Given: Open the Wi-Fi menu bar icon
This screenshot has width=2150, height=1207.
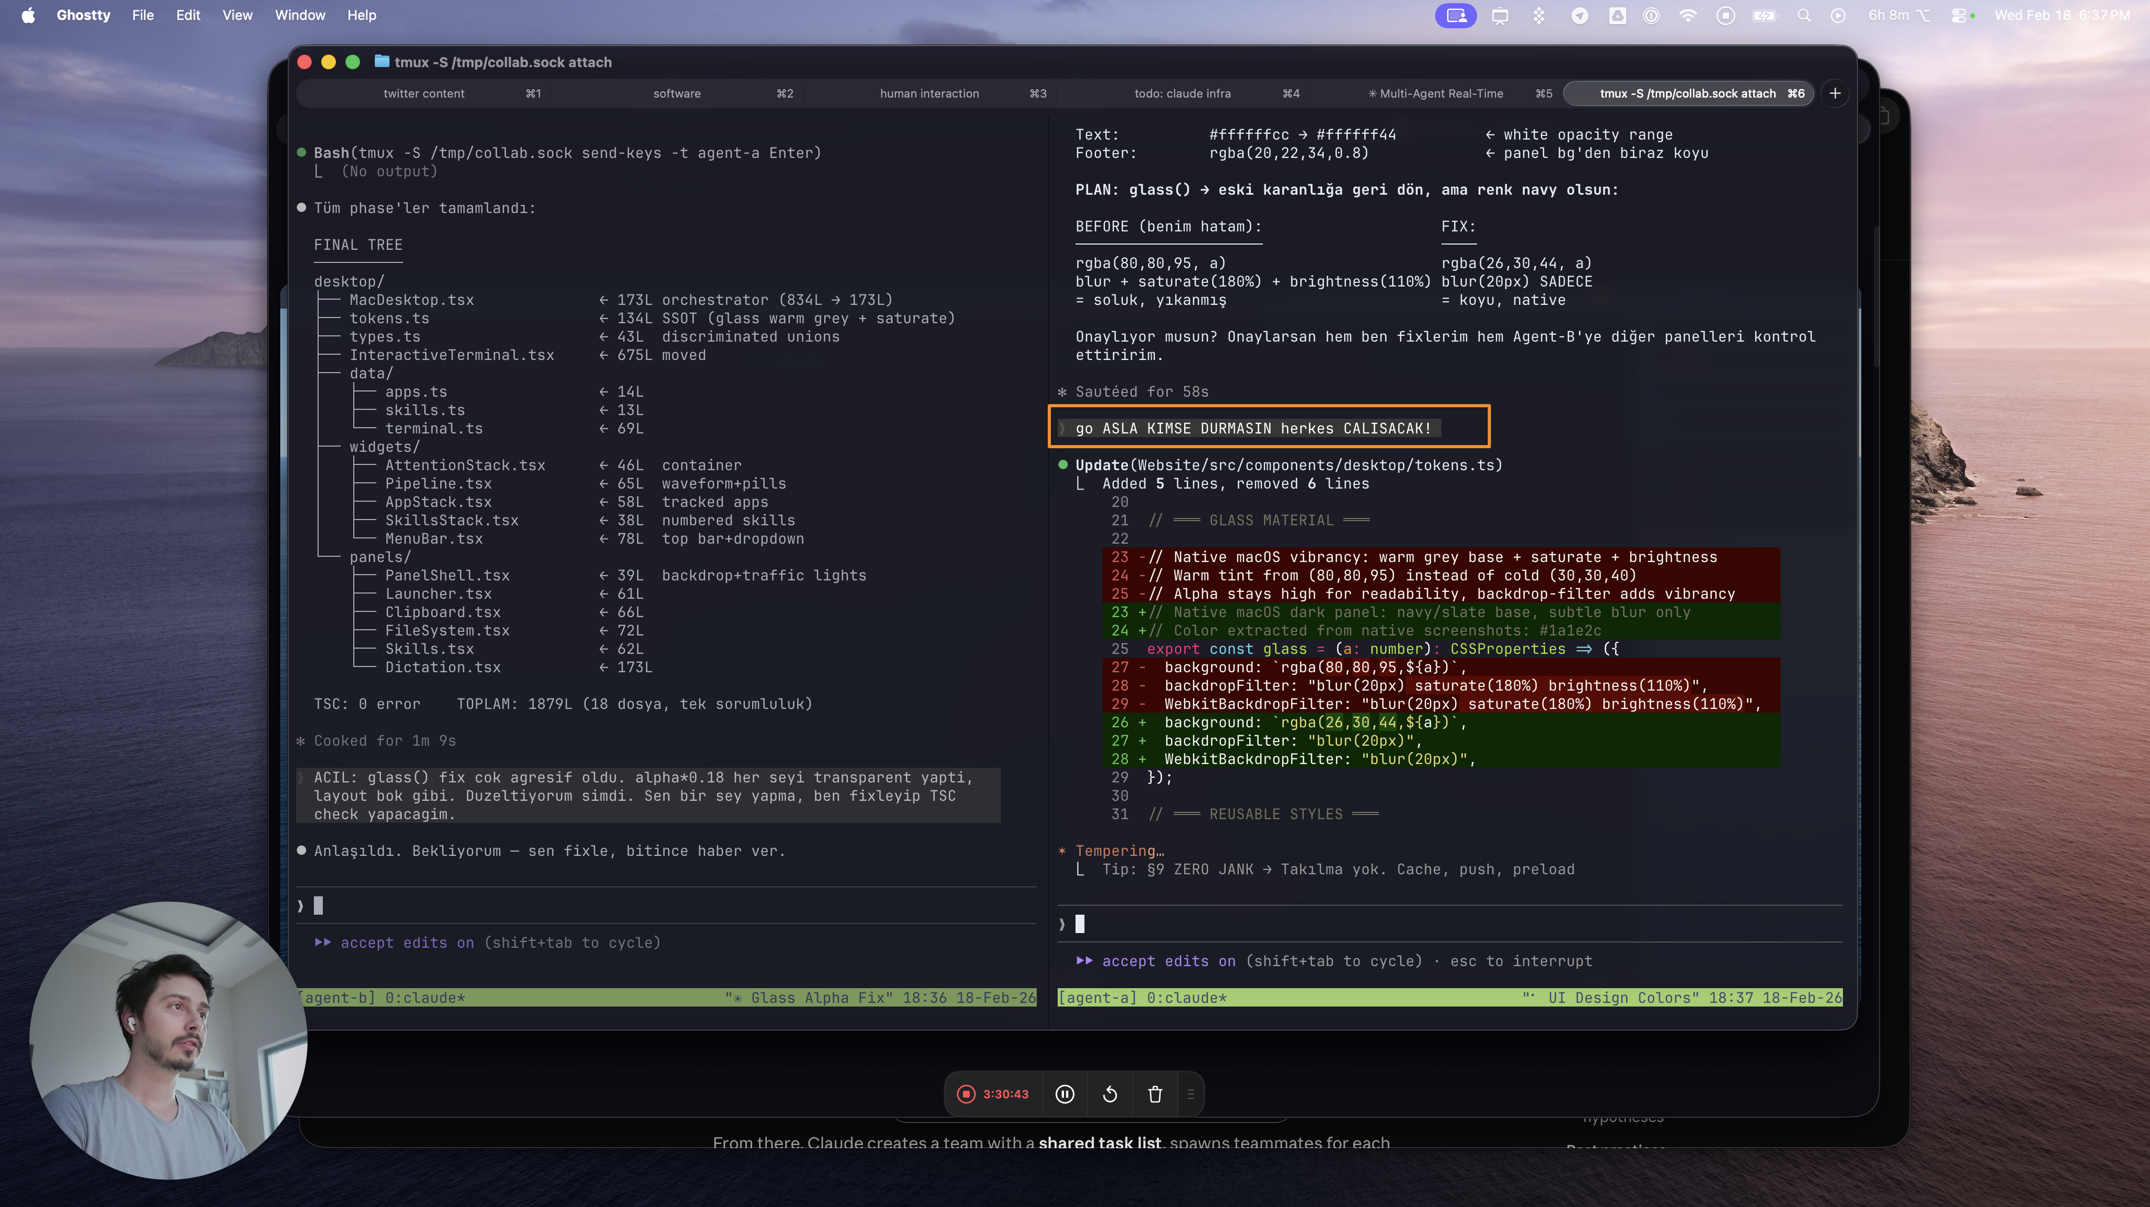Looking at the screenshot, I should (x=1688, y=15).
